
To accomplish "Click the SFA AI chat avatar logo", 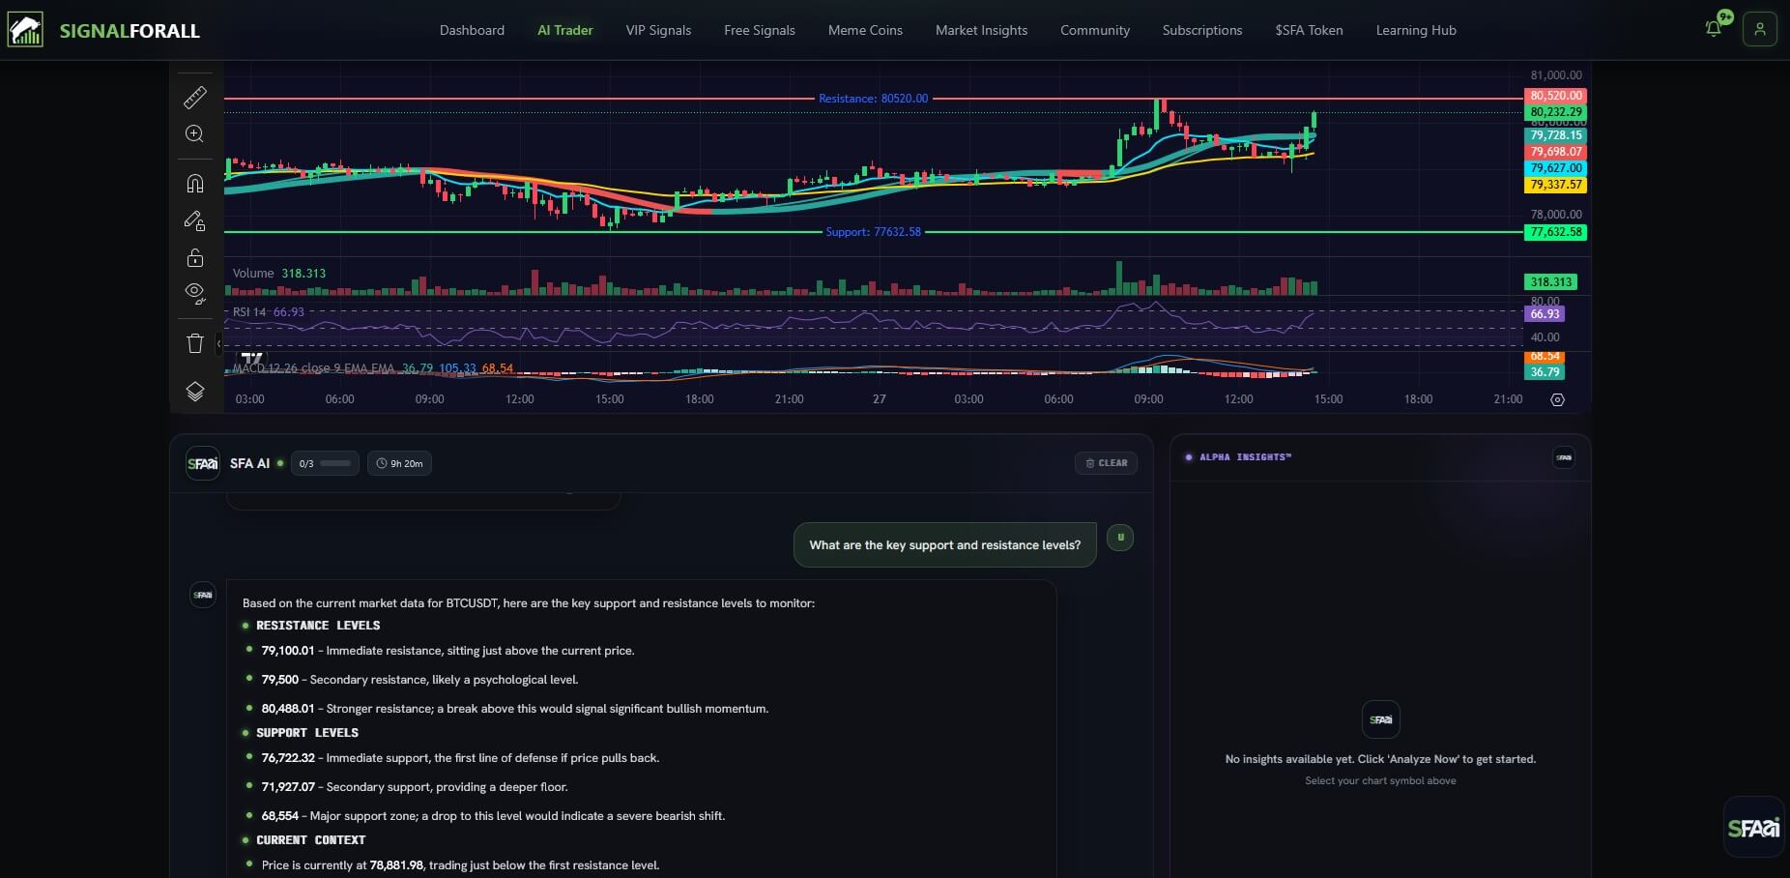I will click(203, 463).
